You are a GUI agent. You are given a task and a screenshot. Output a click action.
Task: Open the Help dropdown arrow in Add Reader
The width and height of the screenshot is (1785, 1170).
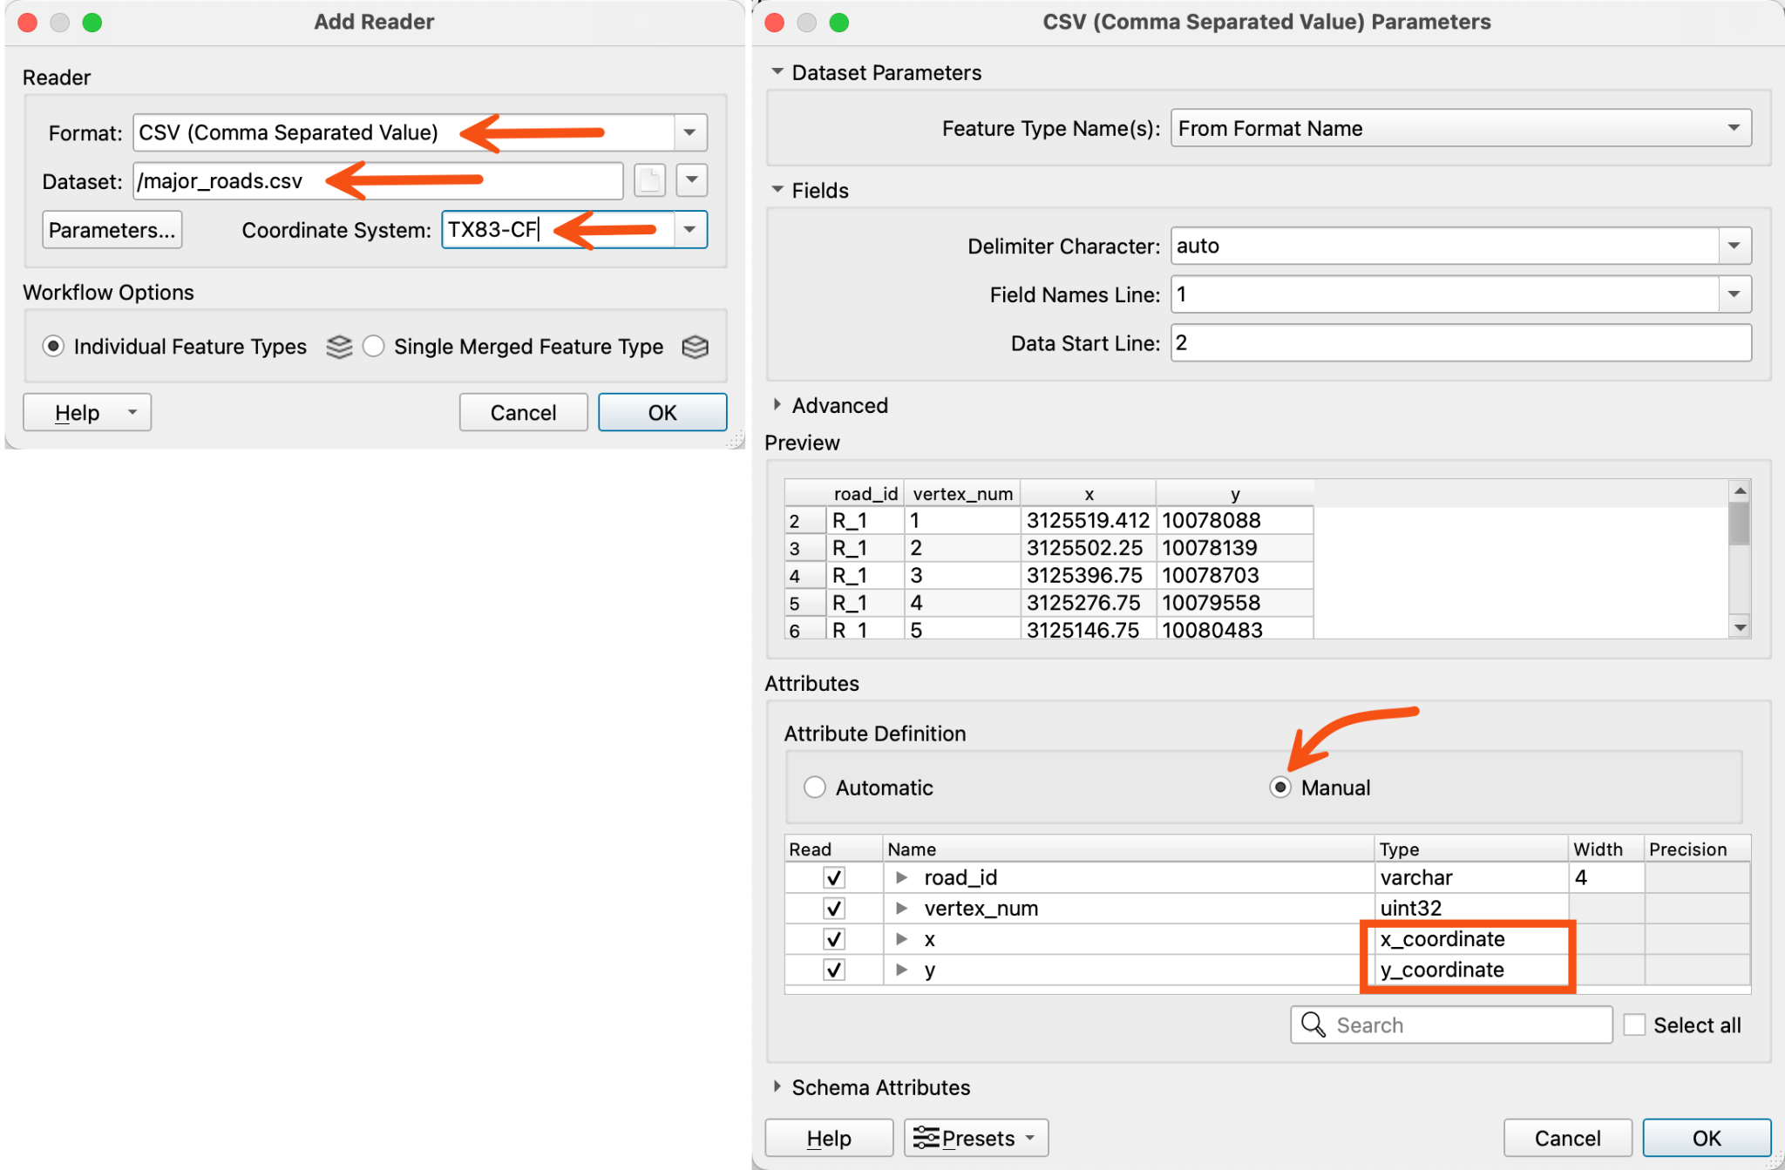click(132, 412)
